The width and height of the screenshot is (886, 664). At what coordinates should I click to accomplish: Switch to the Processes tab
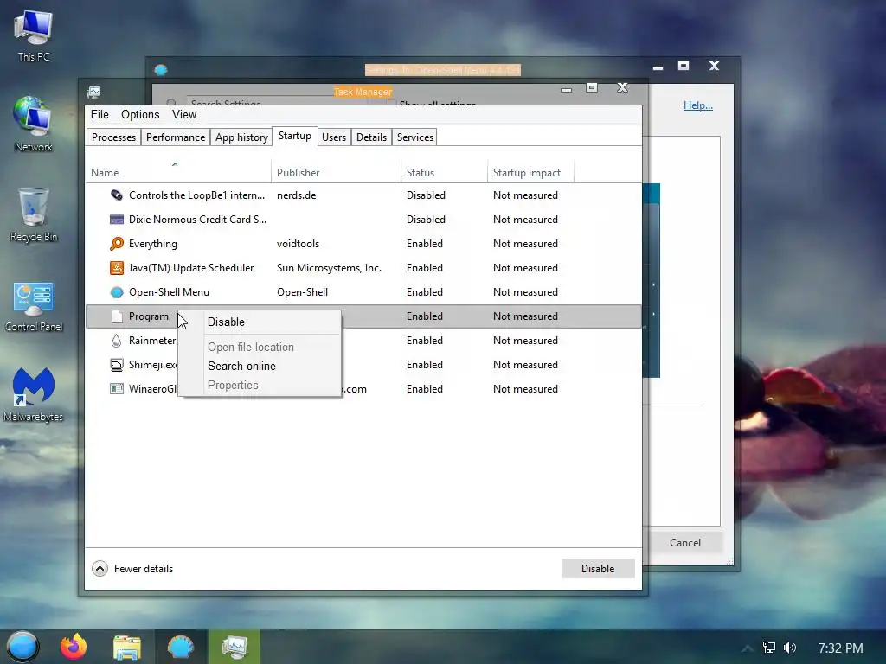tap(113, 137)
